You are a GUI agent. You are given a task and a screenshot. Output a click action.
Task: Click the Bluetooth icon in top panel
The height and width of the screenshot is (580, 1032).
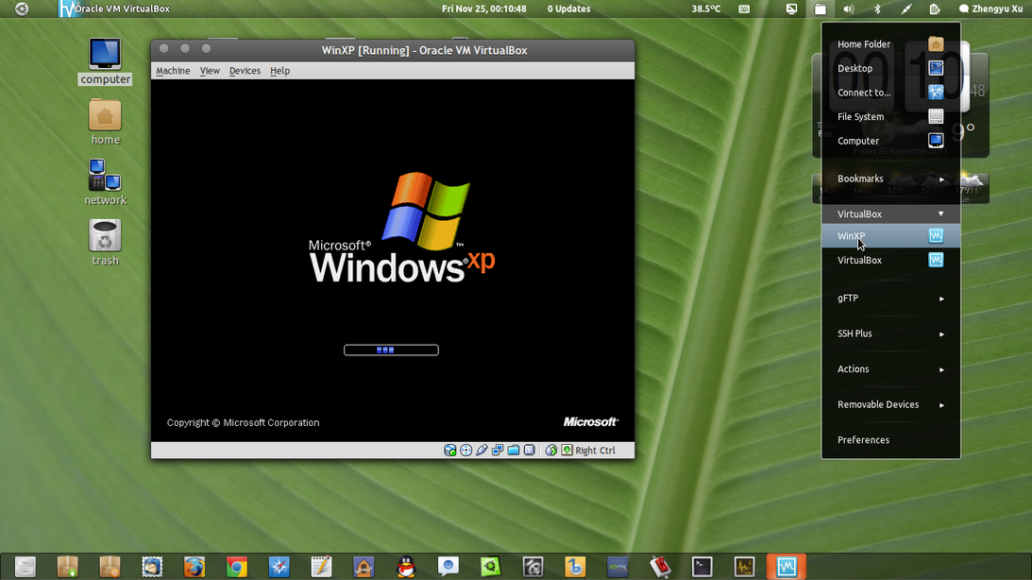point(877,9)
